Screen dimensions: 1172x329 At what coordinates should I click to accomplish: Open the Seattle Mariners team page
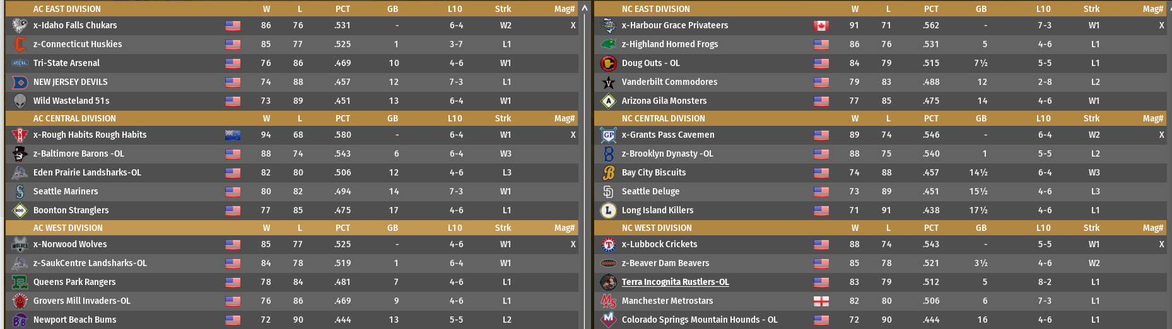coord(66,191)
